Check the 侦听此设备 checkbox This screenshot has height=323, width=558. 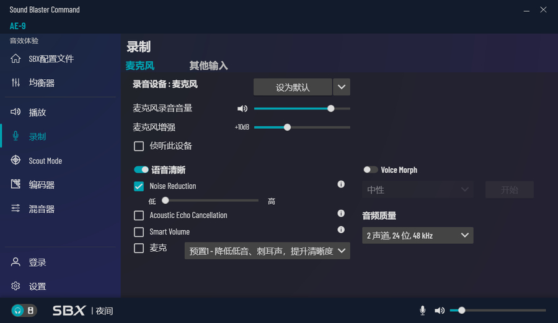(x=139, y=146)
